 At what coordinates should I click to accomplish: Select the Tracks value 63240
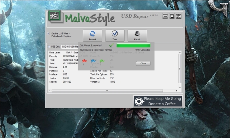coord(66,78)
